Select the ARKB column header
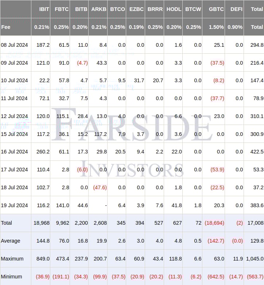The height and width of the screenshot is (285, 264). (99, 9)
